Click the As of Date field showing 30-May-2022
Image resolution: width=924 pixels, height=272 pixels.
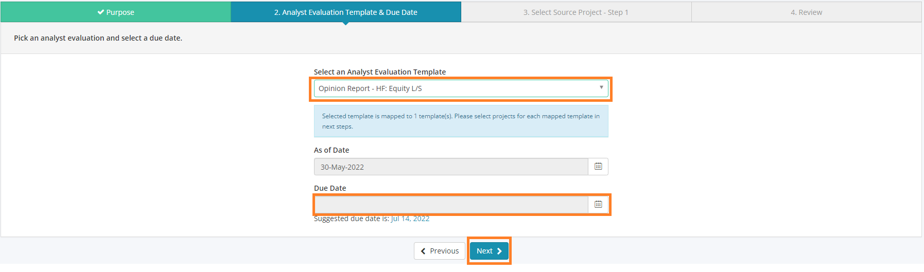[451, 167]
